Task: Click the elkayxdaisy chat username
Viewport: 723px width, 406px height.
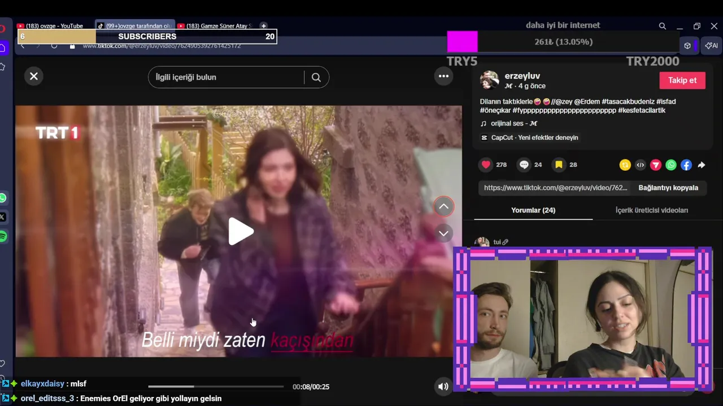Action: pyautogui.click(x=42, y=383)
